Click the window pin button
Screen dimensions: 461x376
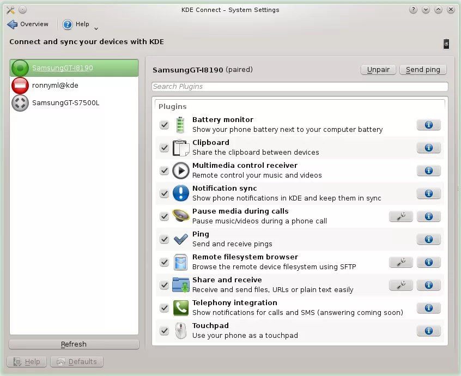pyautogui.click(x=23, y=10)
